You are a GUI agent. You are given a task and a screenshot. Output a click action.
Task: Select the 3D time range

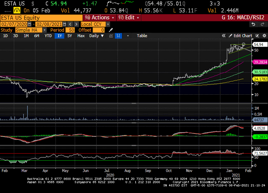tap(16, 36)
